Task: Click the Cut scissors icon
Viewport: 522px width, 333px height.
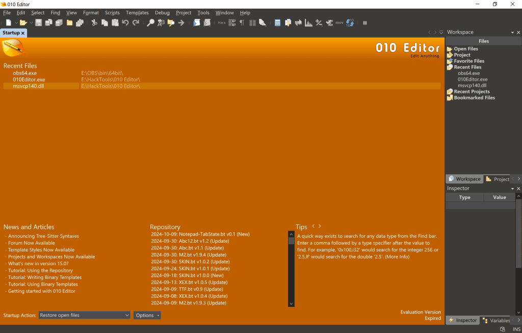Action: click(94, 22)
